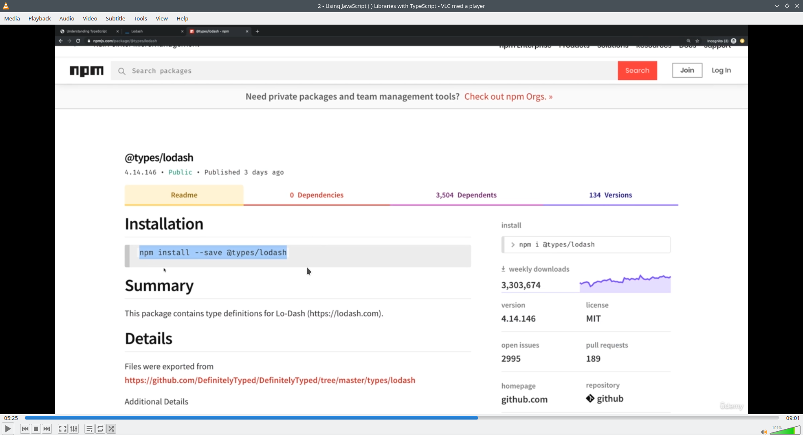This screenshot has width=803, height=435.
Task: Open the Audio menu
Action: [67, 18]
